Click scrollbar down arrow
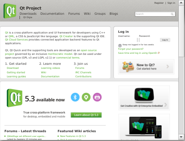 [x=181, y=137]
